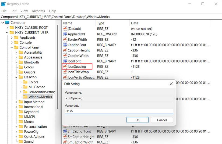
Task: Click the CaptionHeight string value icon
Action: (65, 50)
